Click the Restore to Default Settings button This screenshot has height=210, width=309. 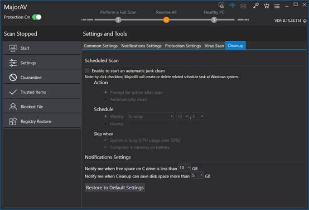click(x=115, y=188)
